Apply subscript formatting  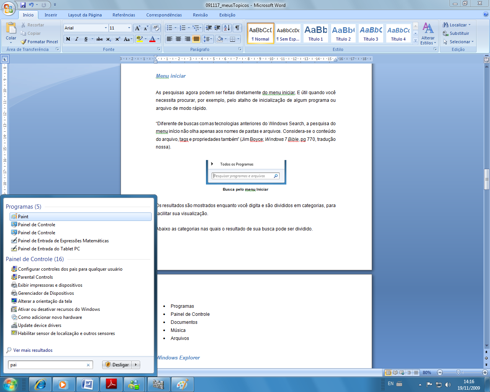[x=109, y=39]
